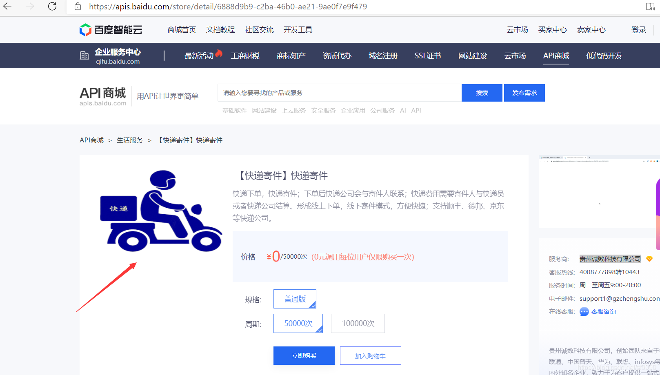This screenshot has height=375, width=660.
Task: Open 买家中心
Action: point(552,30)
